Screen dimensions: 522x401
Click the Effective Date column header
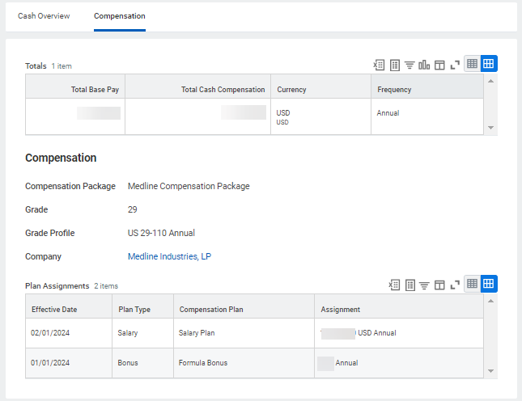pos(54,310)
